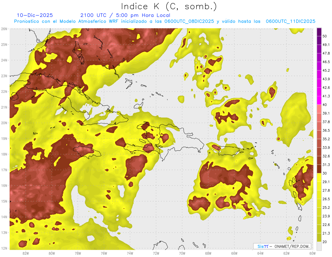
Task: Click the longitude label "80W"
Action: pyautogui.click(x=52, y=253)
